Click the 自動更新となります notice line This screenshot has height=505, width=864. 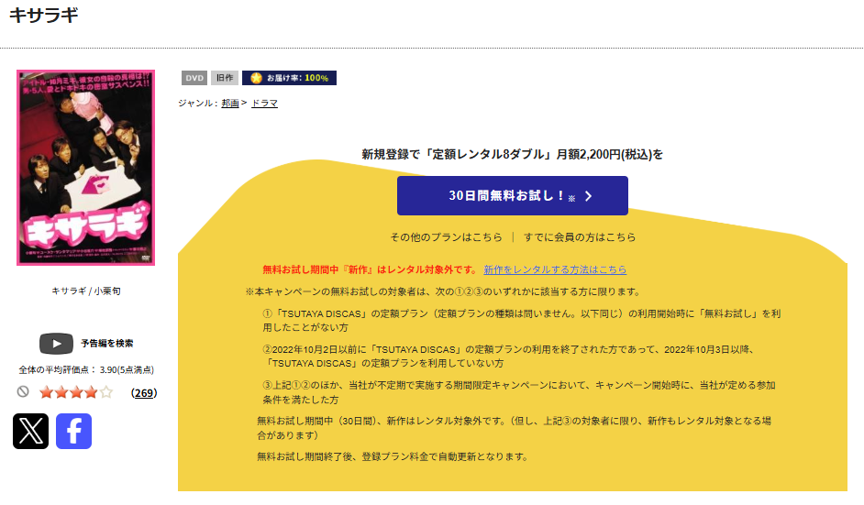point(393,456)
